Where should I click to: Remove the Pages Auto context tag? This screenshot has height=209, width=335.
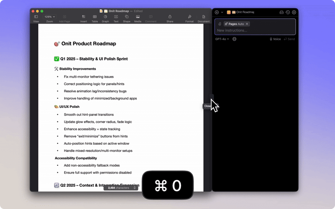click(x=247, y=24)
